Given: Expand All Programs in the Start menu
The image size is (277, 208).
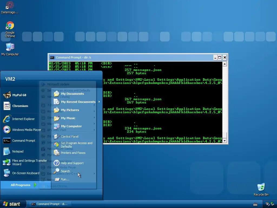Looking at the screenshot, I should (23, 185).
